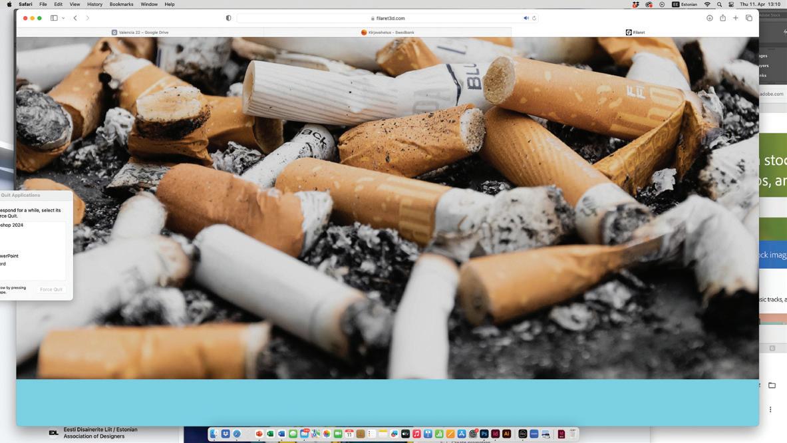This screenshot has height=443, width=787.
Task: Select the Filaret tab
Action: (635, 32)
